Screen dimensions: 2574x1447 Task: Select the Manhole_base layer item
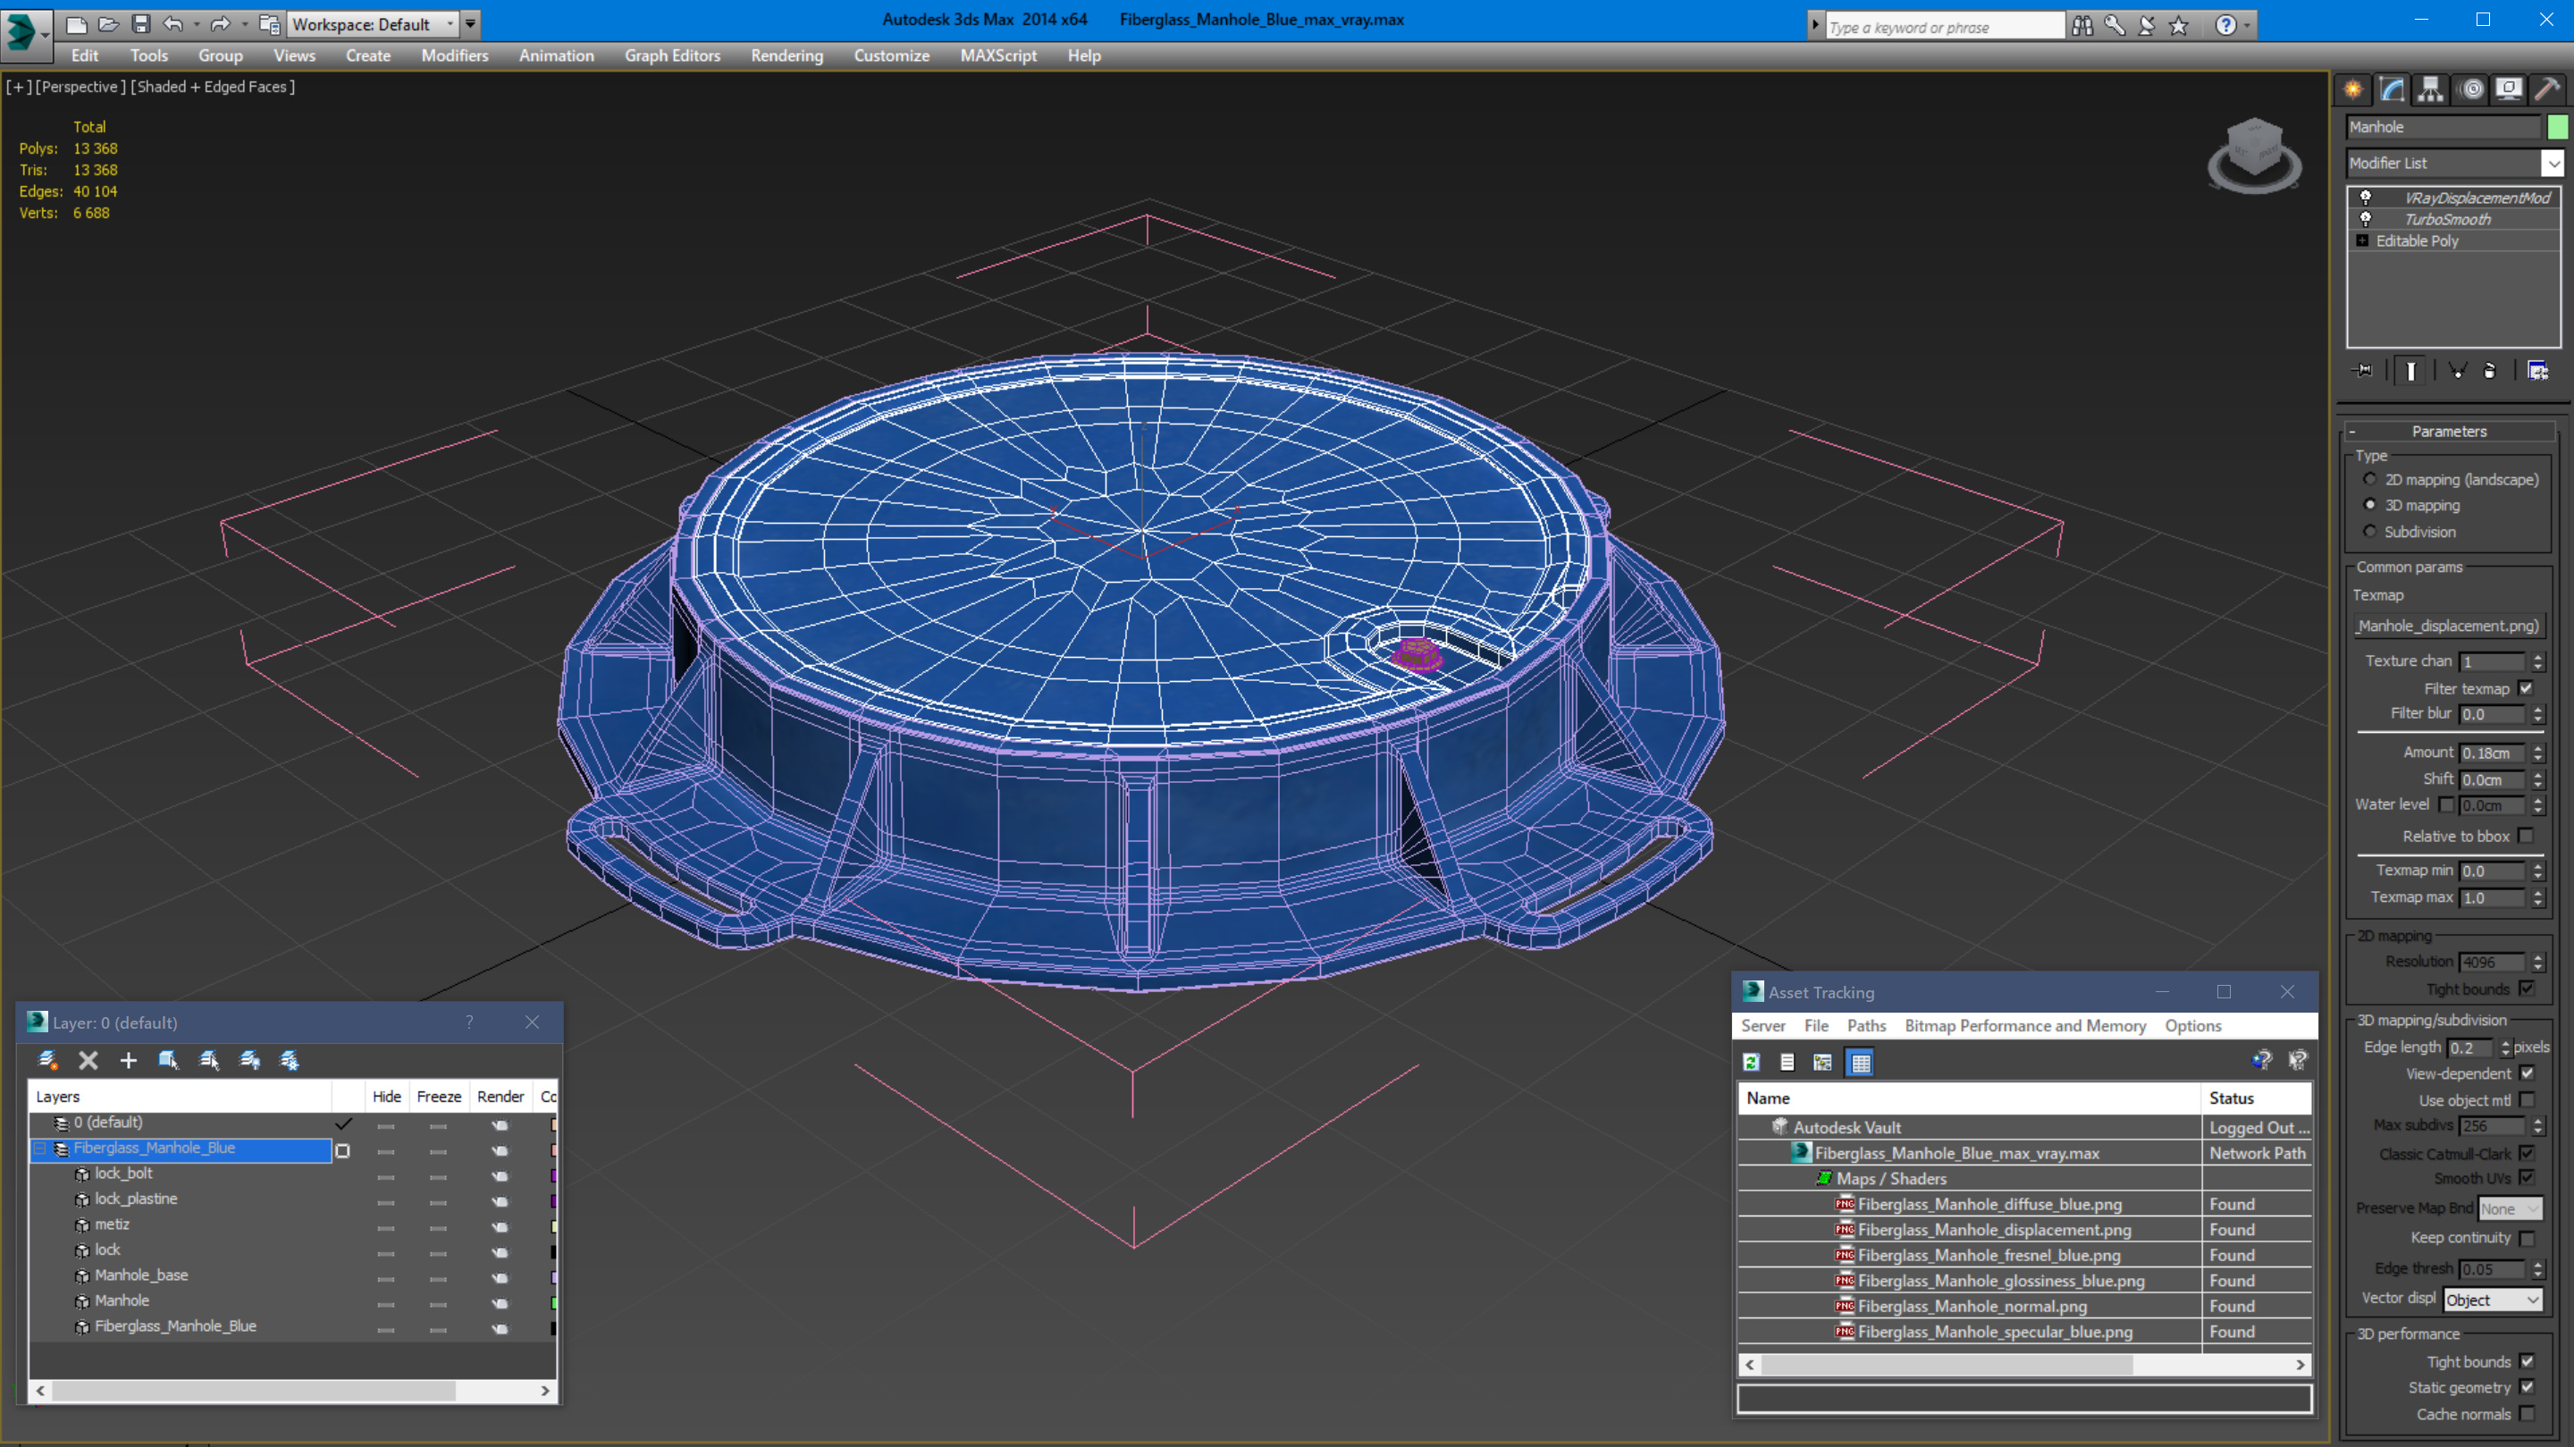coord(141,1275)
